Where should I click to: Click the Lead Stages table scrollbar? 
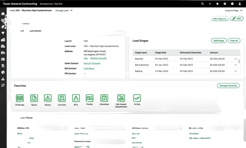[x=239, y=61]
